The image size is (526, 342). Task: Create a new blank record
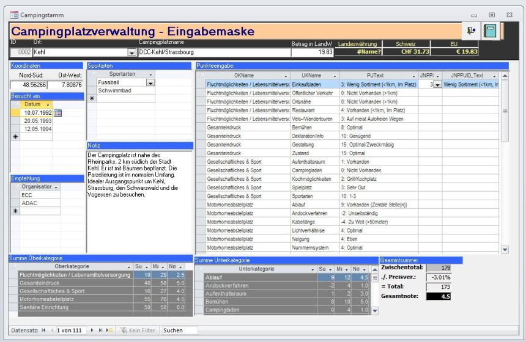[x=110, y=330]
